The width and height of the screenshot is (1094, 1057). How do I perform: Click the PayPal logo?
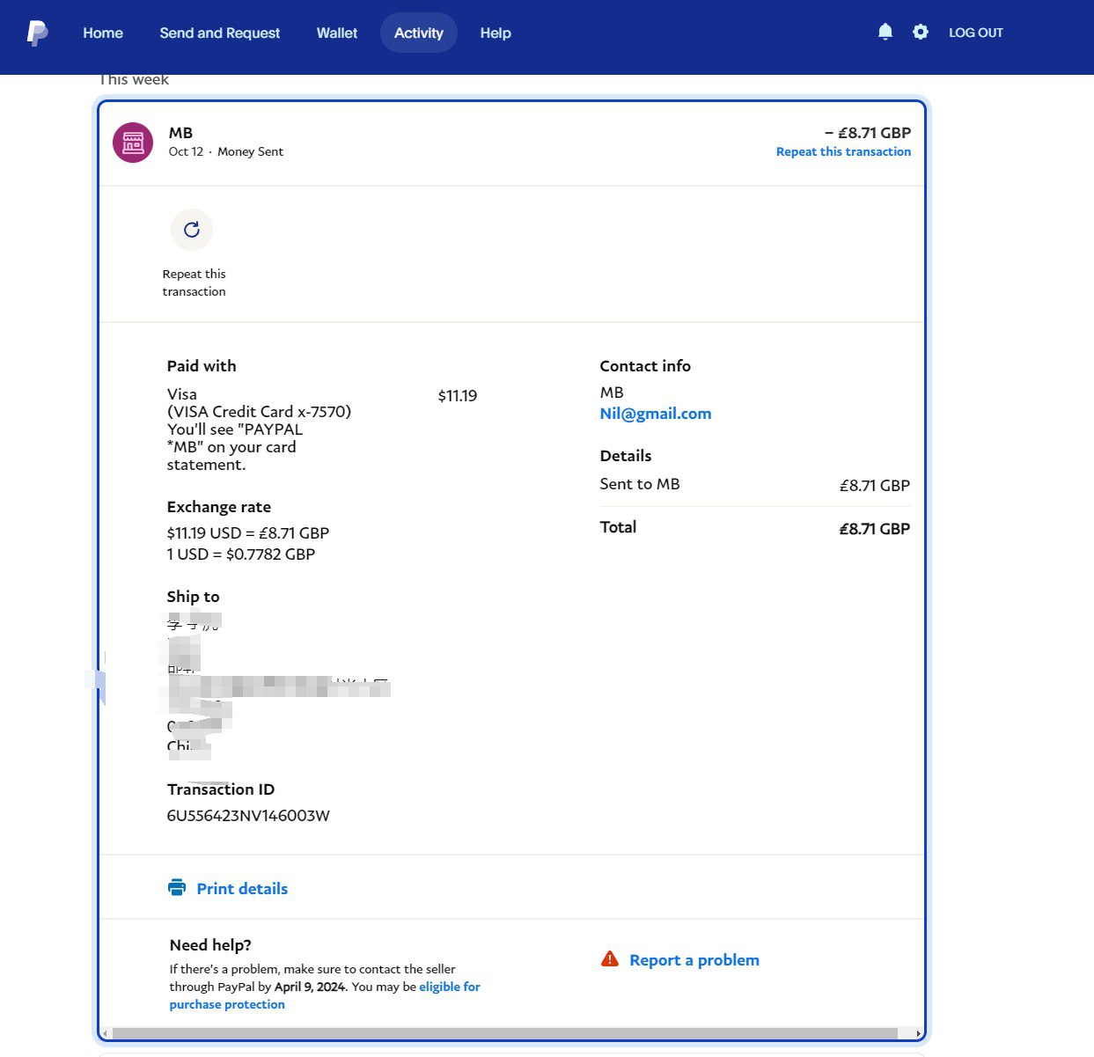coord(37,33)
